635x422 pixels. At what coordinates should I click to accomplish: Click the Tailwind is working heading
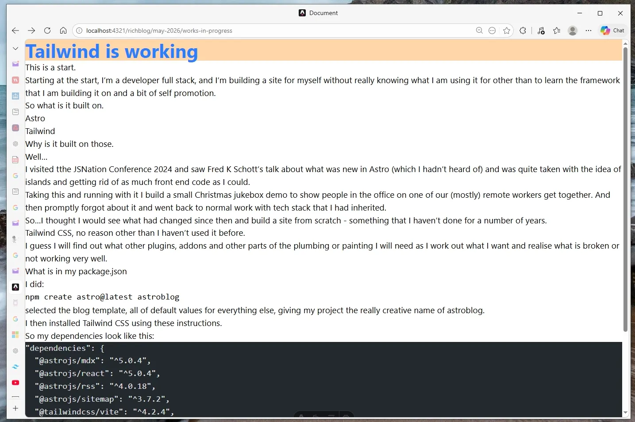pyautogui.click(x=112, y=51)
